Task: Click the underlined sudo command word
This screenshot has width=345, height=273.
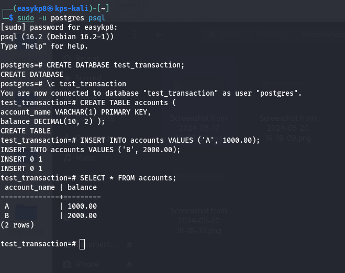Action: pos(26,18)
